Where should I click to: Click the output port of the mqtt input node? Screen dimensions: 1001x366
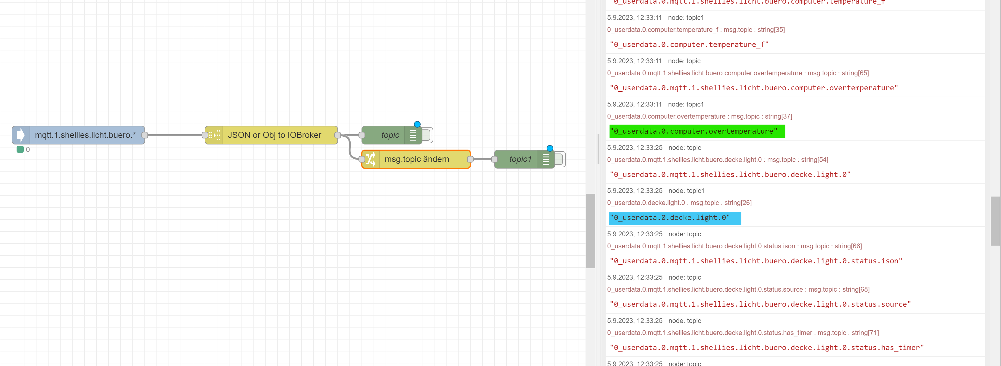click(144, 135)
